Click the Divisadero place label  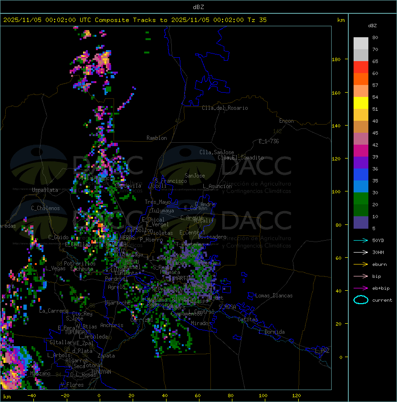click(212, 237)
